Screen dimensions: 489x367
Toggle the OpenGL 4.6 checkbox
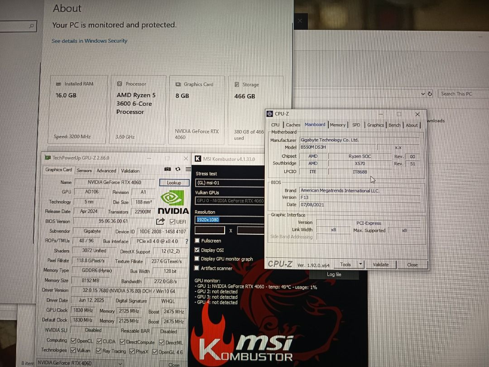click(x=155, y=352)
